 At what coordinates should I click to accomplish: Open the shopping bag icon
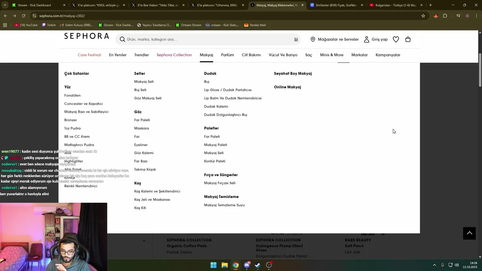point(408,39)
